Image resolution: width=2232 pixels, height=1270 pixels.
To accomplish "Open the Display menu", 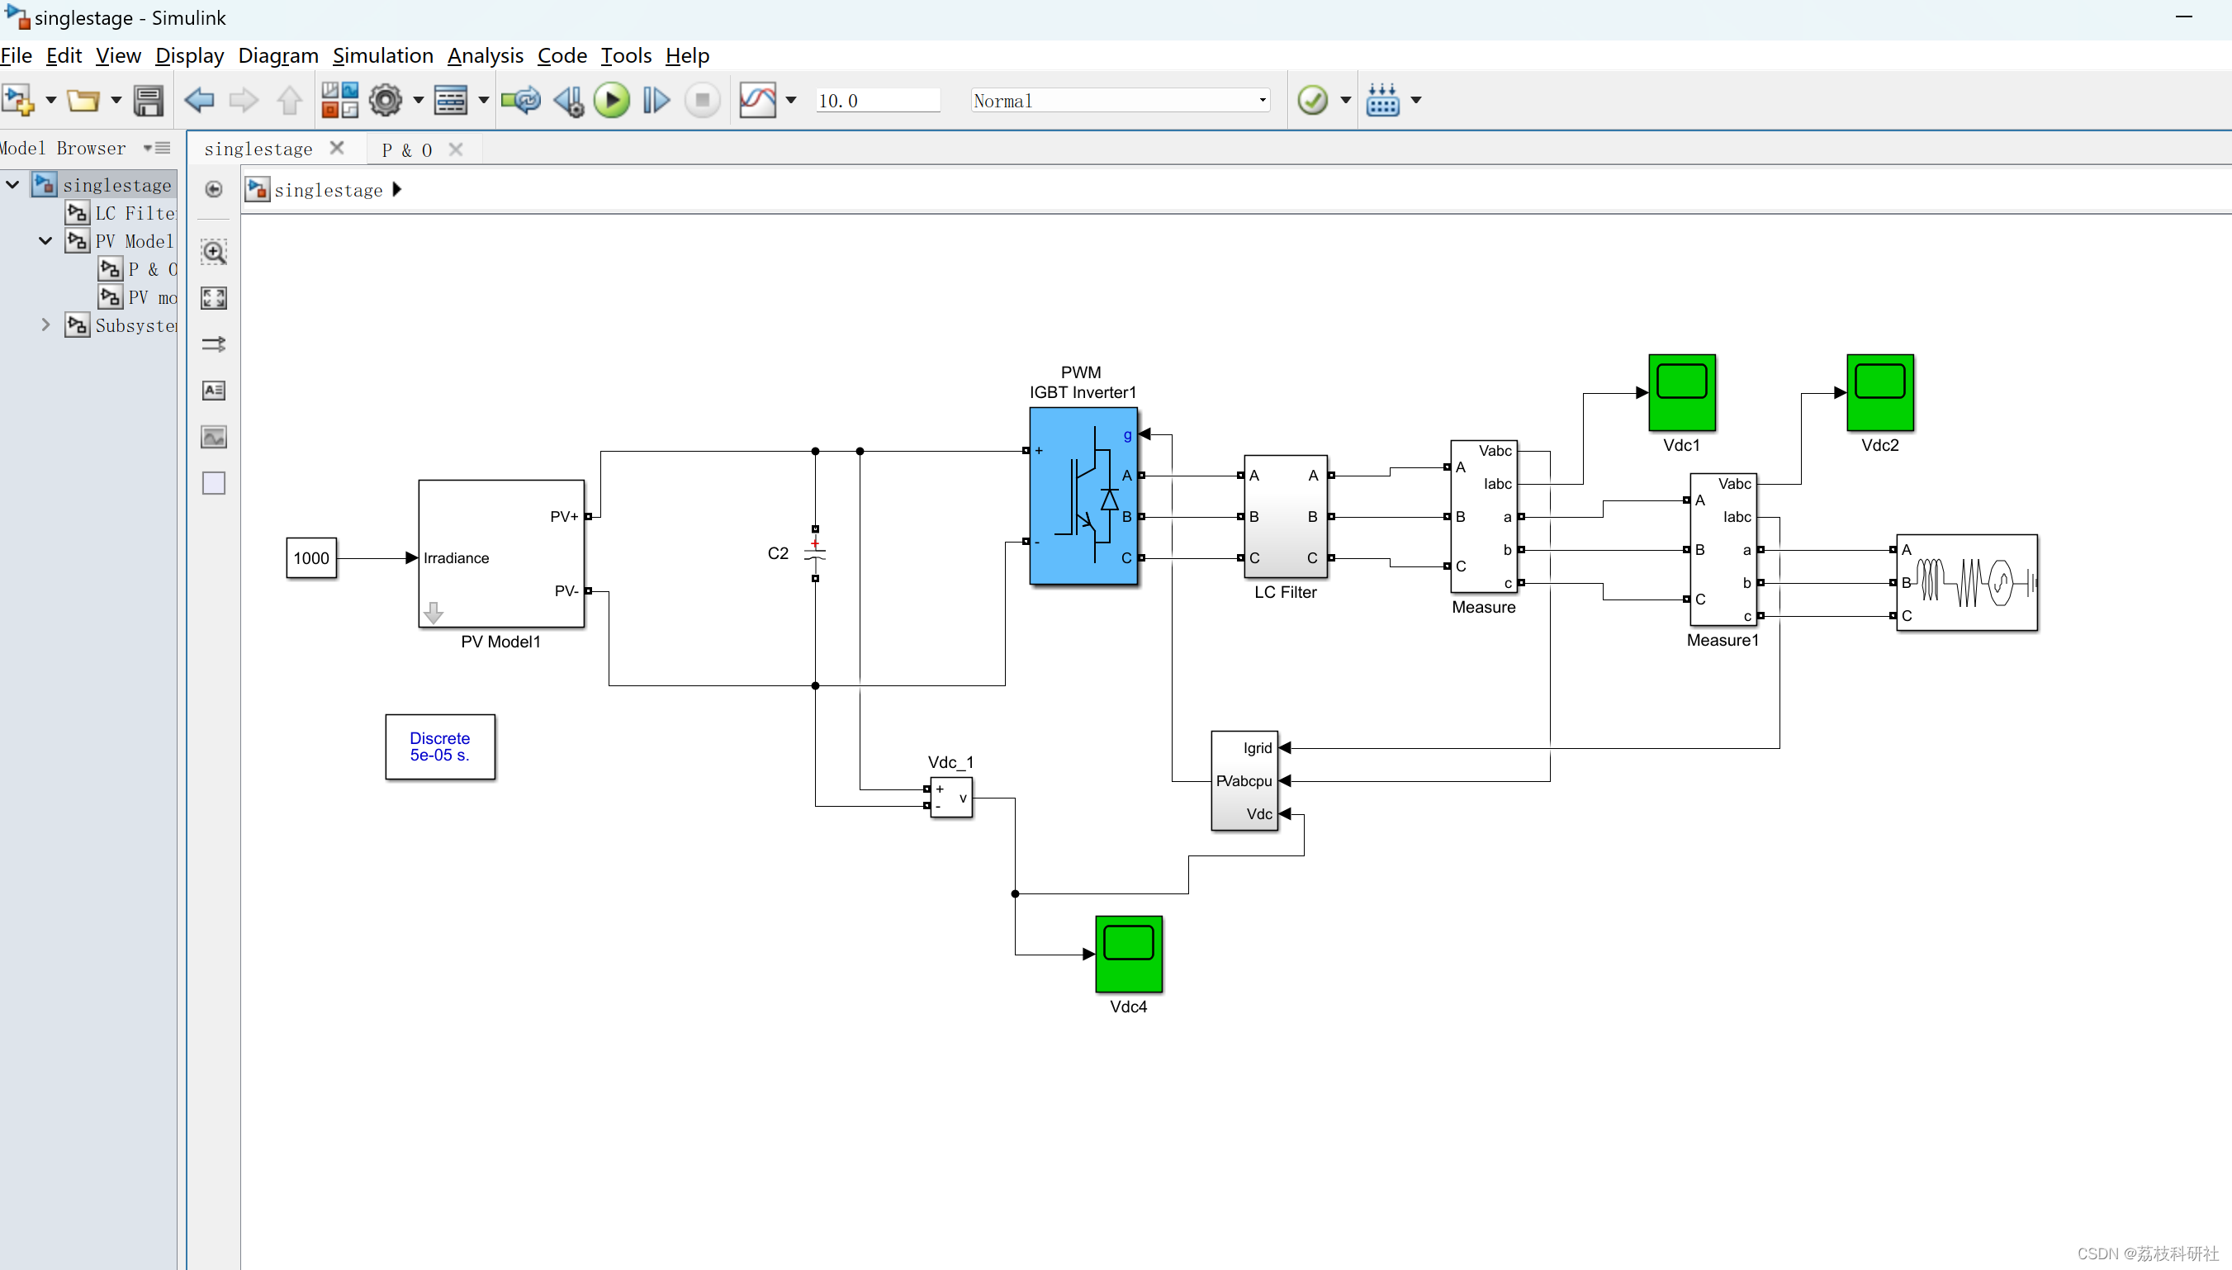I will point(189,56).
